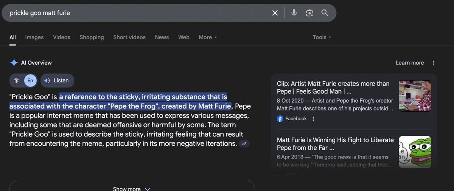Click the AI Overview heading text

pos(36,63)
